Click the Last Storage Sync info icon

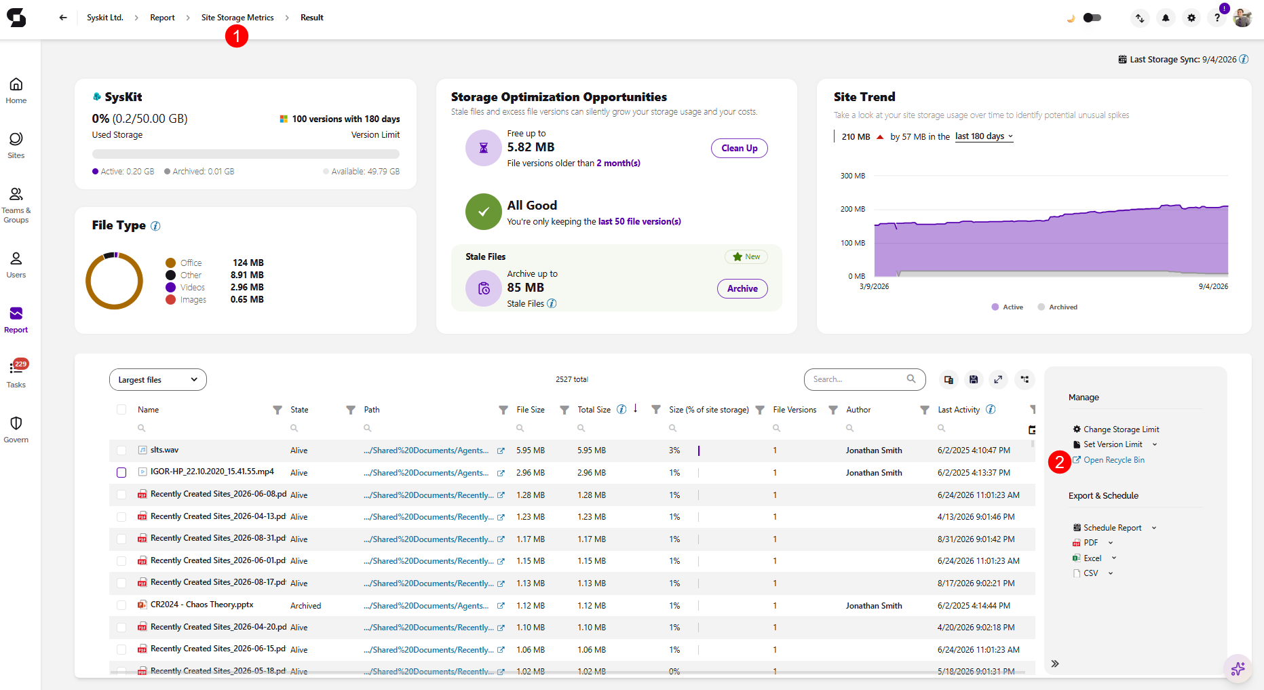[1244, 59]
